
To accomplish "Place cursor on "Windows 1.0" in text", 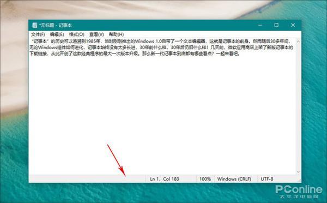I will pos(148,41).
